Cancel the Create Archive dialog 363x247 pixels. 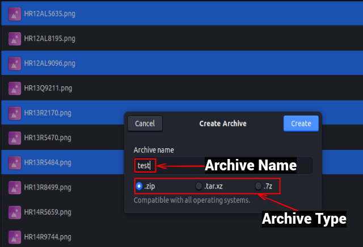(145, 123)
